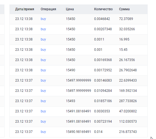Image resolution: width=156 pixels, height=139 pixels.
Task: Select the quantity 0.00207348
Action: coord(103,29)
